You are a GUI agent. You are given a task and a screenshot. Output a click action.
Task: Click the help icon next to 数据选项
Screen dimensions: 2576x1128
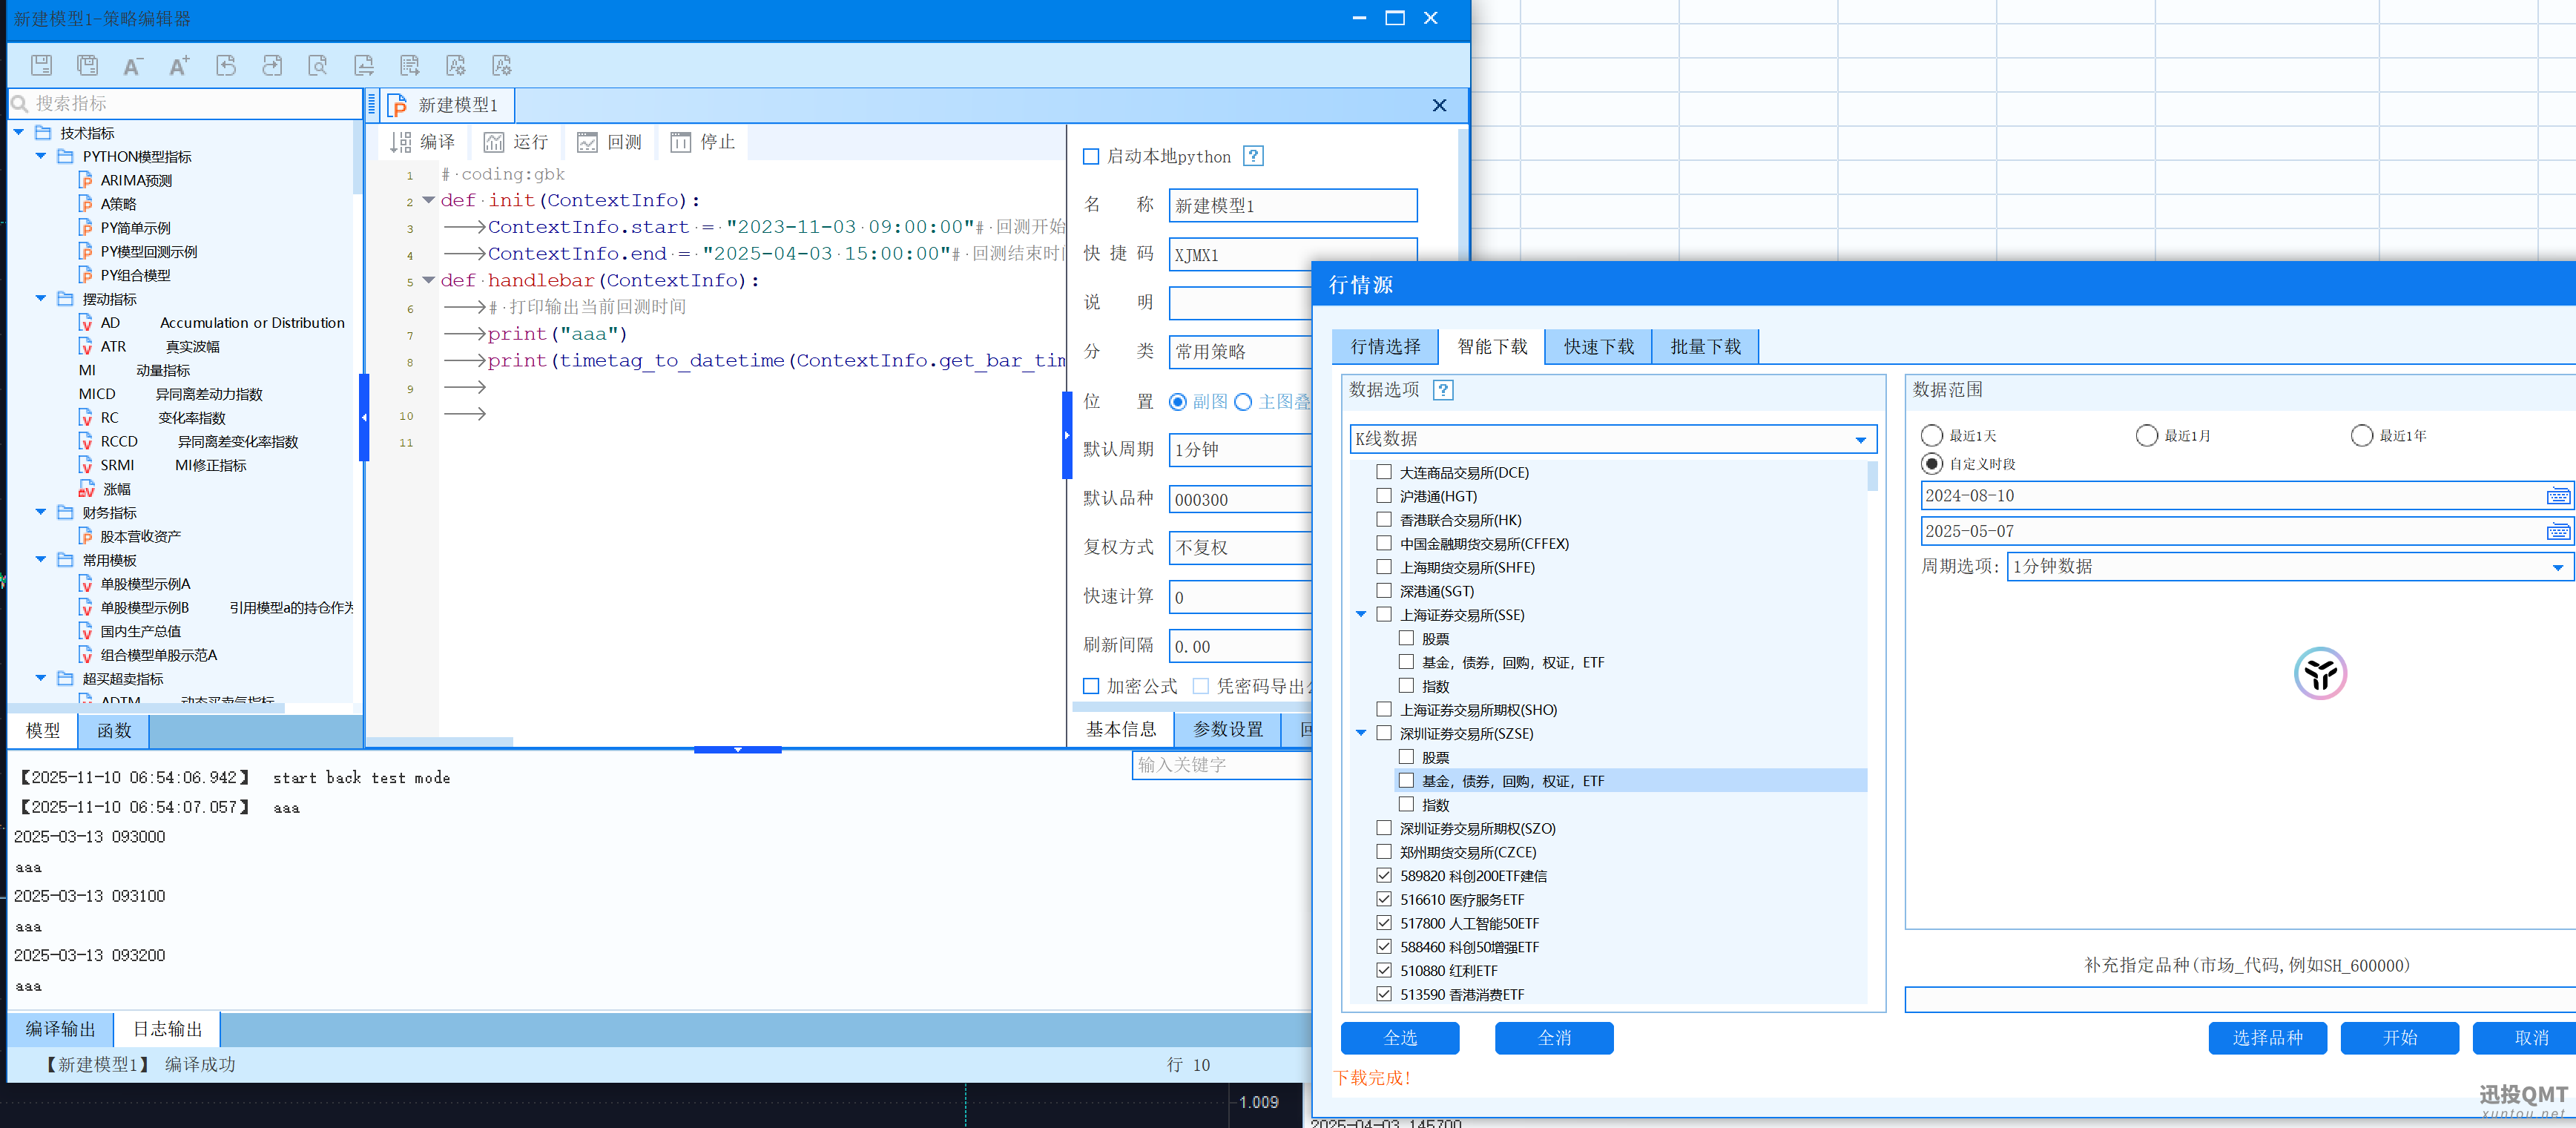pyautogui.click(x=1442, y=390)
